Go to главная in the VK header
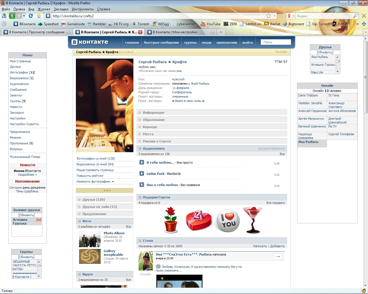 point(132,42)
